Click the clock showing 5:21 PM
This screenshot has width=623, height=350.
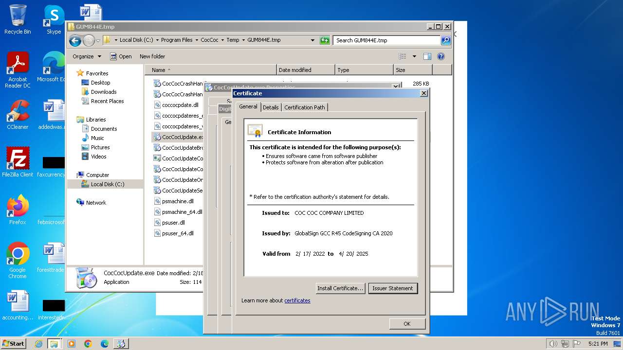(x=598, y=344)
